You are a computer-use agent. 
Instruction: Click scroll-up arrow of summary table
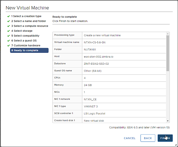click(x=168, y=34)
